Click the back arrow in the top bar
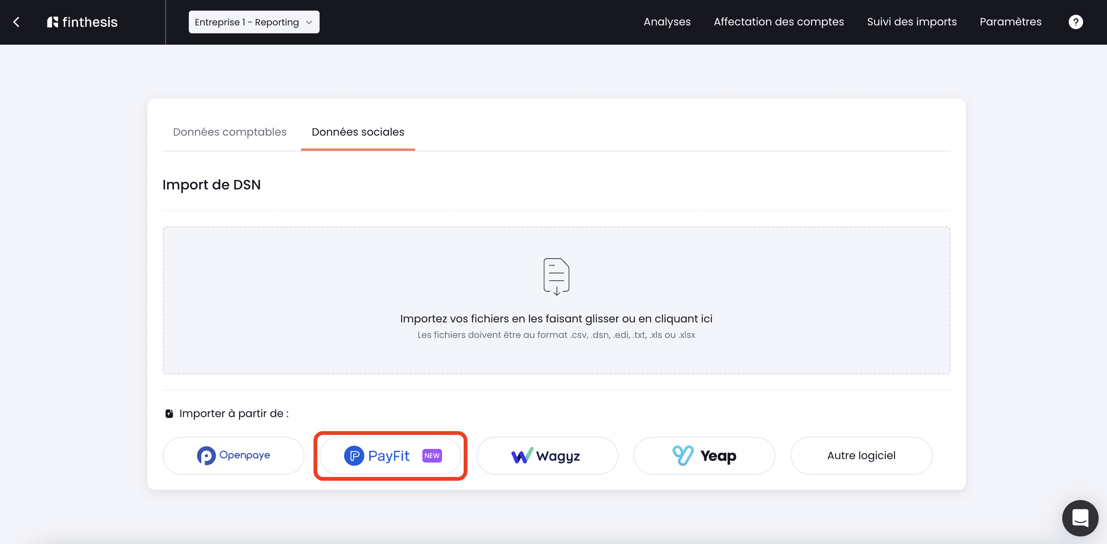This screenshot has width=1107, height=544. pyautogui.click(x=16, y=22)
